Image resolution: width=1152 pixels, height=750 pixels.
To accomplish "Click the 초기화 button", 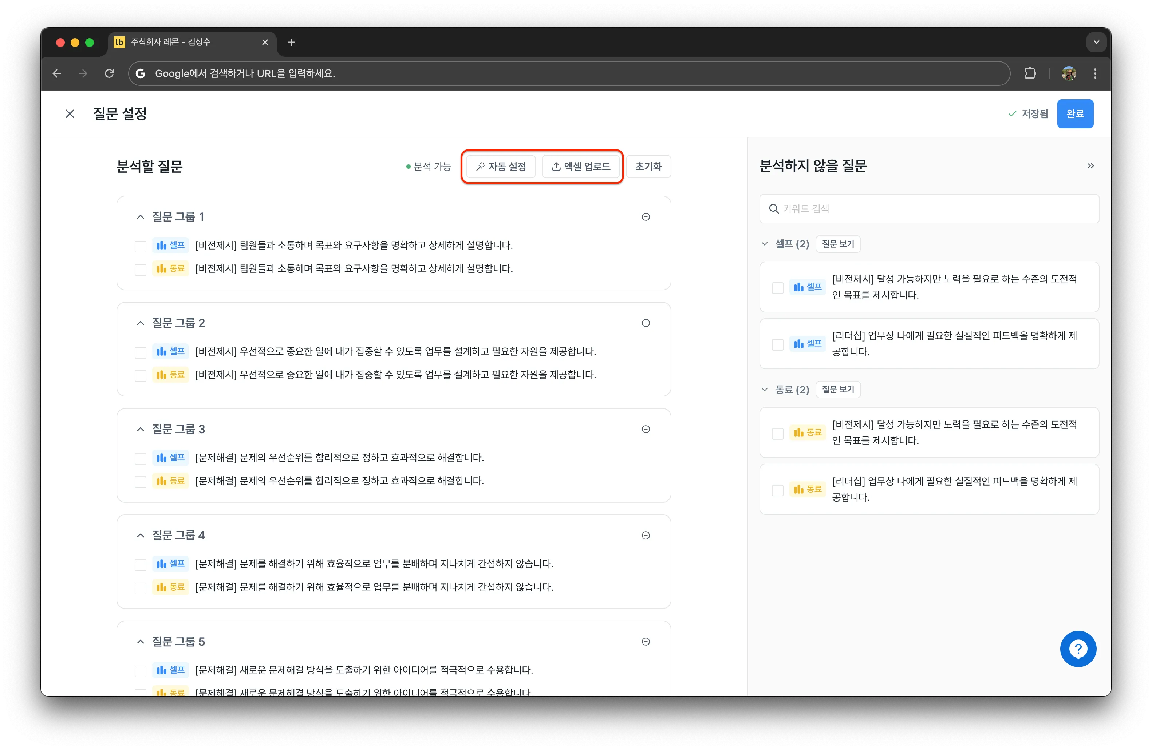I will tap(648, 167).
